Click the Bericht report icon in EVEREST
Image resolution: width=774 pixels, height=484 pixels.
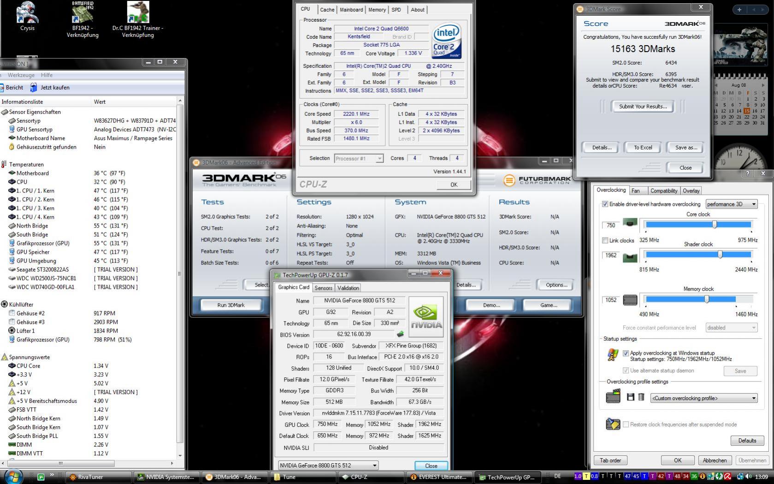pos(3,87)
